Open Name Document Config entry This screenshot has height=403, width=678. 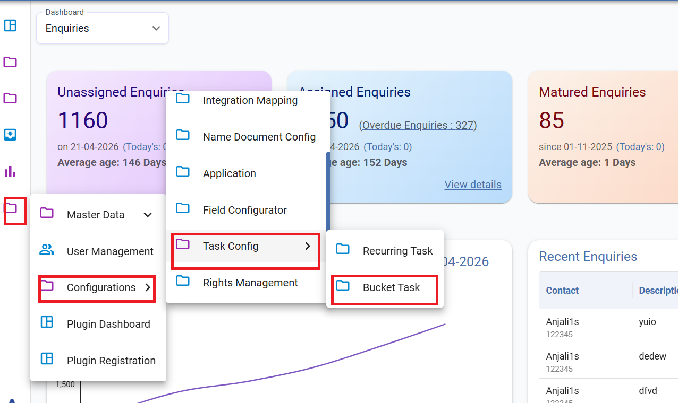pos(245,137)
